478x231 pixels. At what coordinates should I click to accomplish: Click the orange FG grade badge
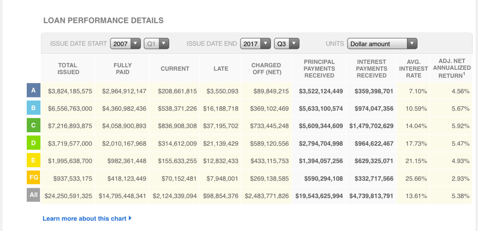click(x=34, y=178)
